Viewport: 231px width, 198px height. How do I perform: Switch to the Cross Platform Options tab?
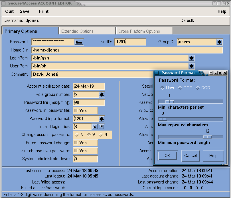pos(144,31)
